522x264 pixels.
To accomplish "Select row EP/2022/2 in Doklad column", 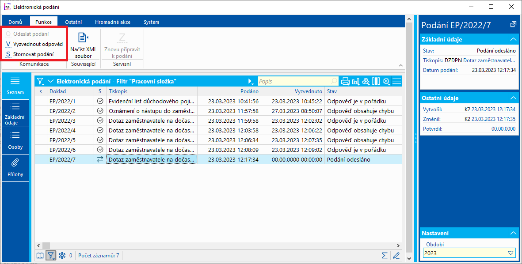I will (x=70, y=111).
